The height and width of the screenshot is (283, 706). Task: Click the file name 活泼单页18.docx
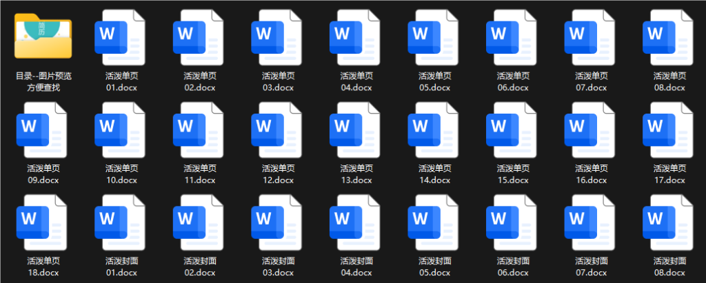click(43, 266)
